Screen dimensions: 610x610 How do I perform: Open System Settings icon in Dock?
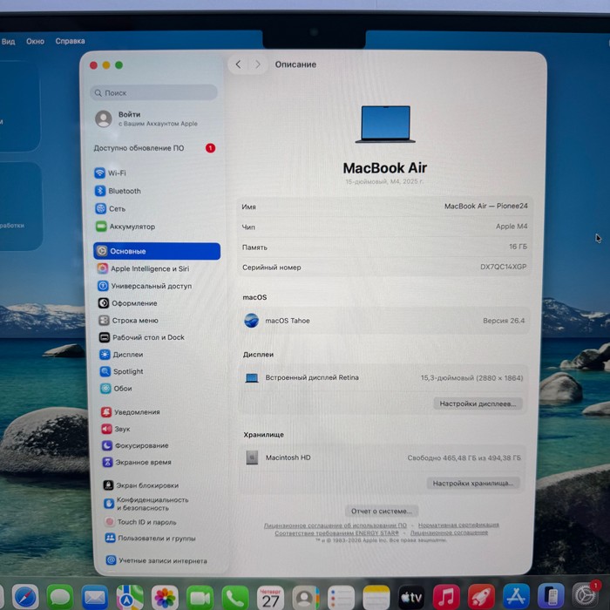click(x=585, y=595)
